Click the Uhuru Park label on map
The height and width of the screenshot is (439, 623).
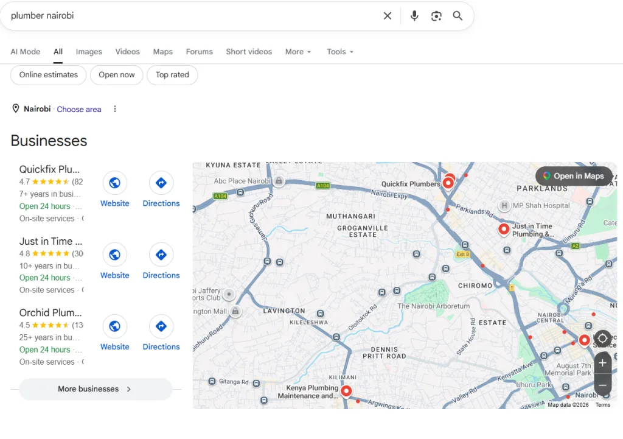pyautogui.click(x=534, y=385)
